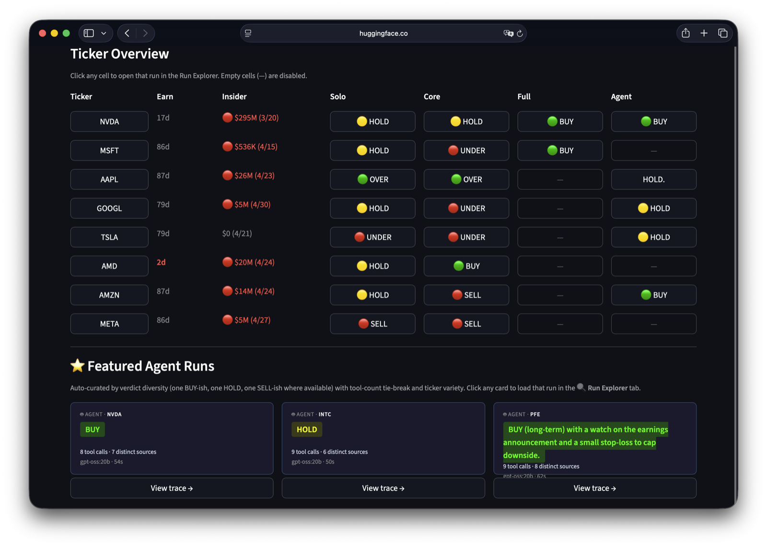Click TSLA insider value $0 (4/21)
This screenshot has height=547, width=767.
pyautogui.click(x=237, y=233)
